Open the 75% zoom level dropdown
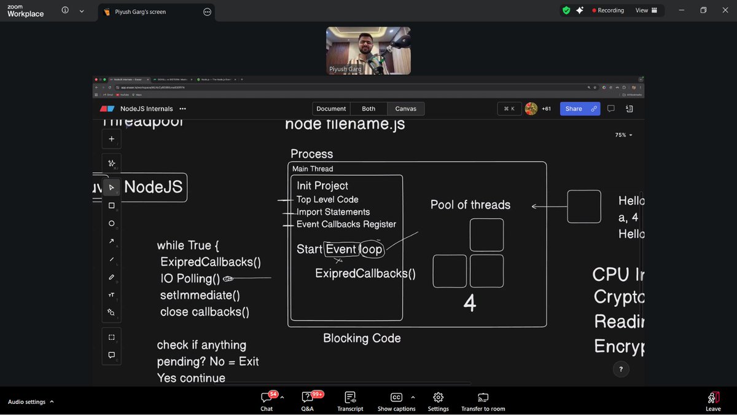This screenshot has height=415, width=737. (623, 135)
